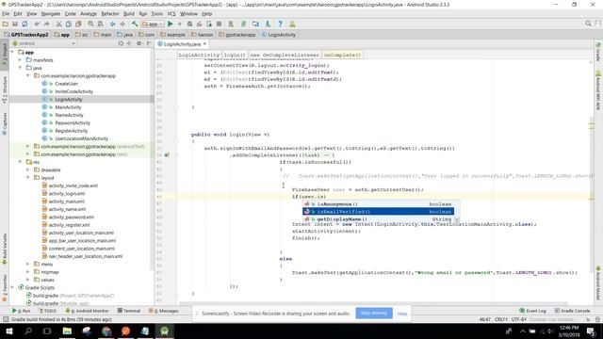Image resolution: width=603 pixels, height=339 pixels.
Task: Select RegisterActivity in project tree
Action: 72,131
